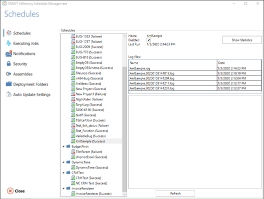Select BUG-816 (Success) schedule

[88, 57]
